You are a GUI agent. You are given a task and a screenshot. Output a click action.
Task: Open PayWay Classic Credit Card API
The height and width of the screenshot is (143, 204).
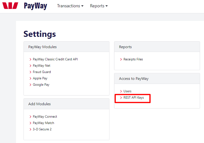coord(55,59)
